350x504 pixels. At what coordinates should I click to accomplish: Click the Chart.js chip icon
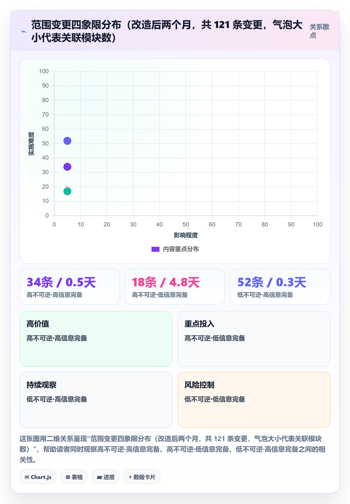[27, 477]
